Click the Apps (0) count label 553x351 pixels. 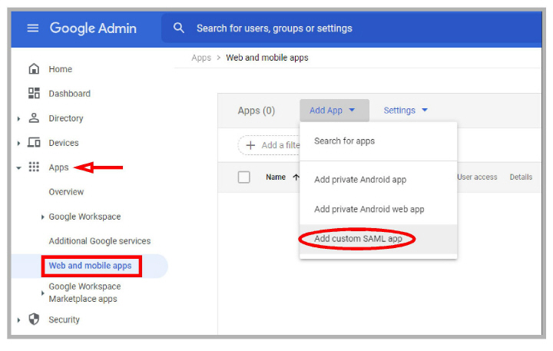pyautogui.click(x=257, y=111)
